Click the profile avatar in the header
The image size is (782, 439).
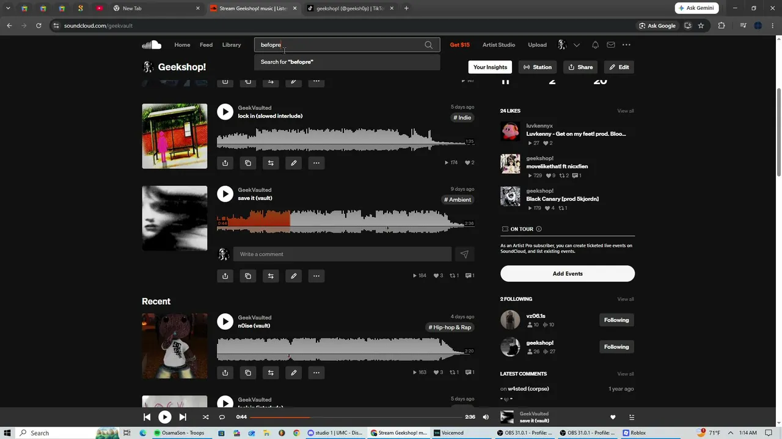[x=562, y=45]
